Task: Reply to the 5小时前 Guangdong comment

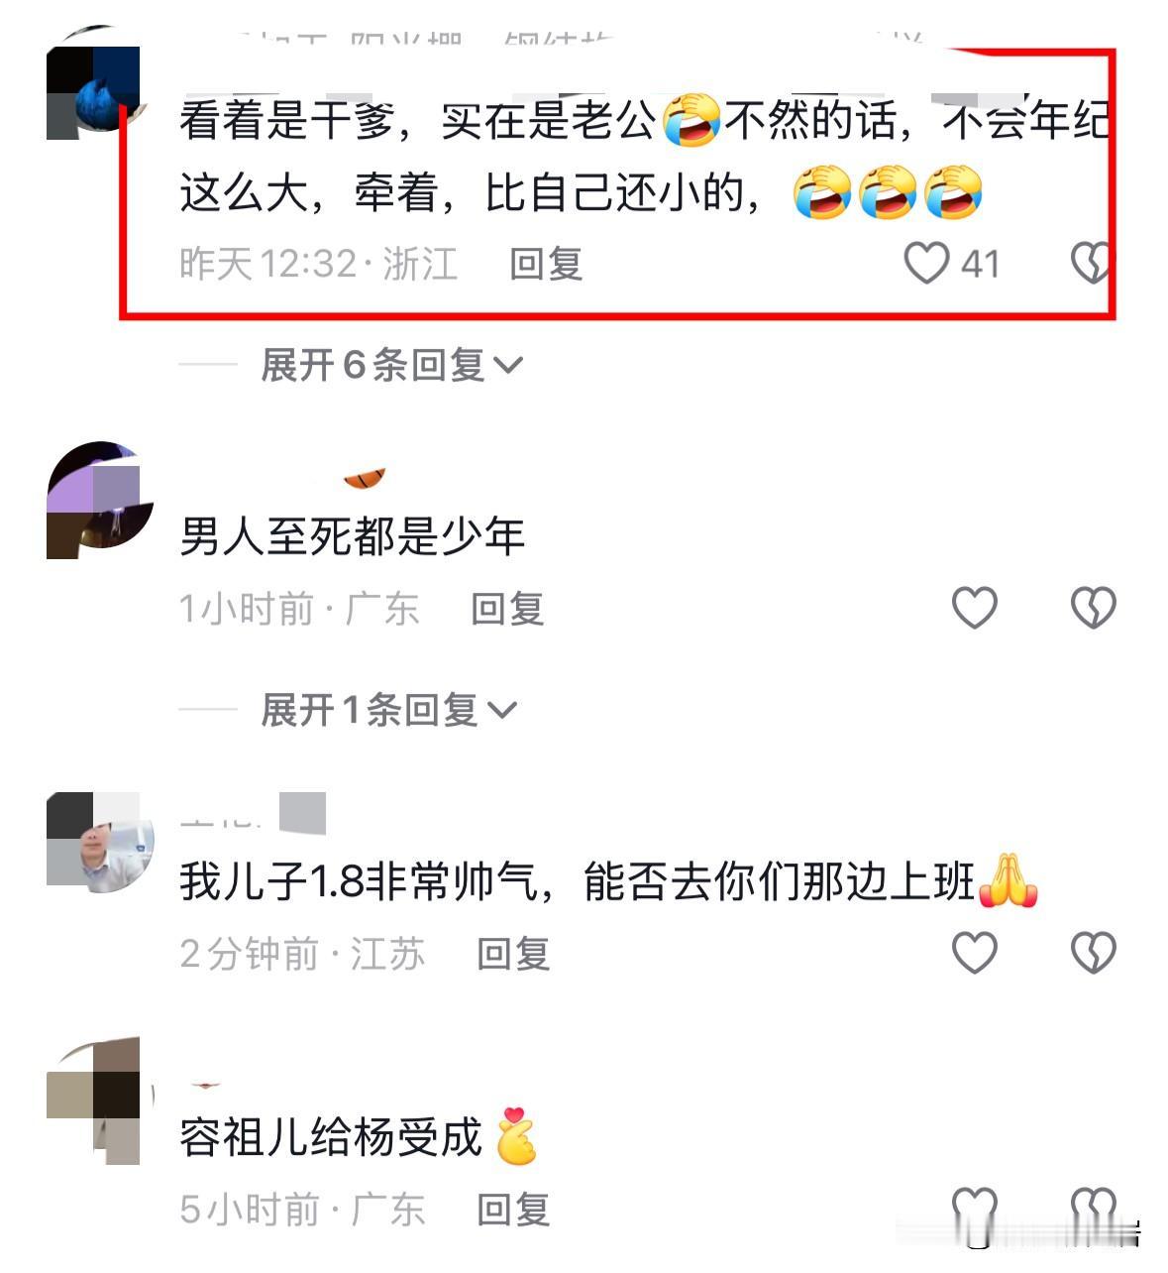Action: coord(513,1209)
